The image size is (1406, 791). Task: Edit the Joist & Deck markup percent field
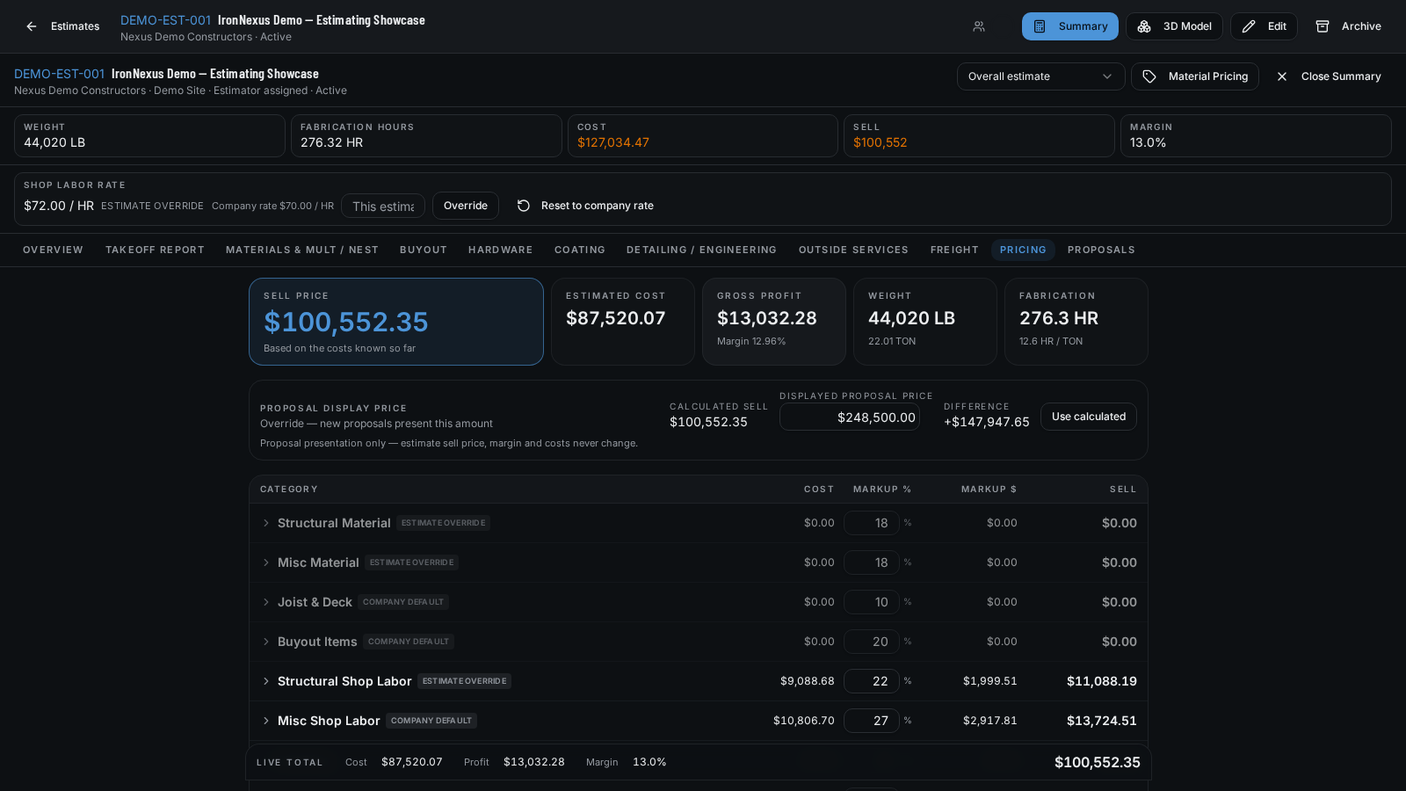click(872, 602)
